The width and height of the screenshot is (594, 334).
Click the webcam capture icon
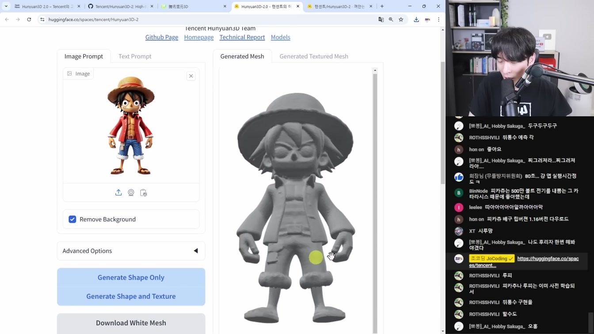click(131, 193)
